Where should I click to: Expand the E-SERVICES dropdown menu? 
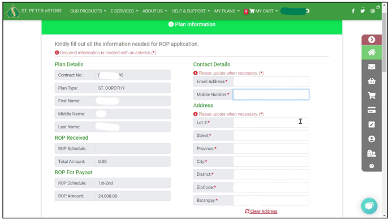[124, 11]
